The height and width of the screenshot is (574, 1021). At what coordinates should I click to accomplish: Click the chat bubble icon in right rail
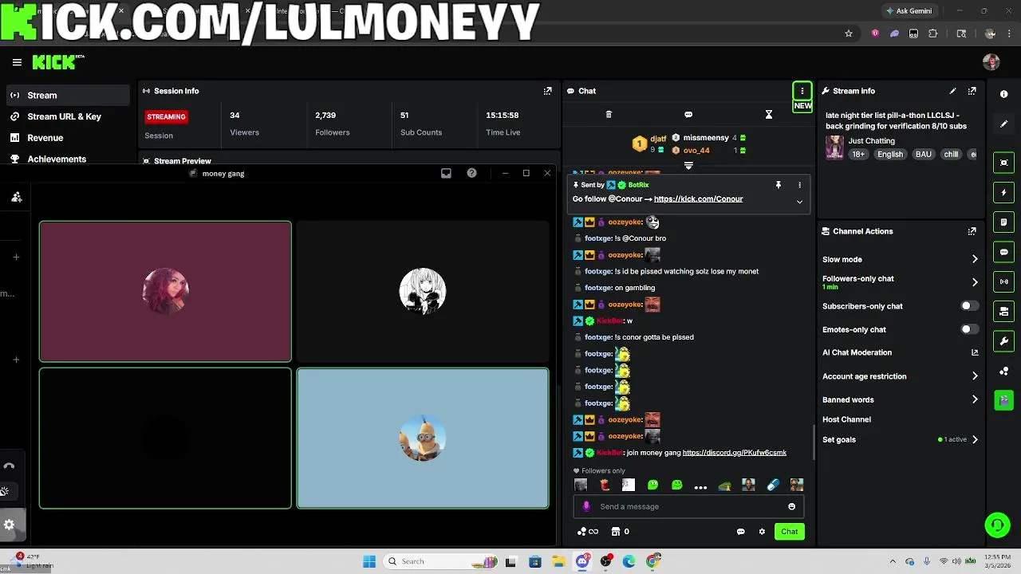(1003, 252)
